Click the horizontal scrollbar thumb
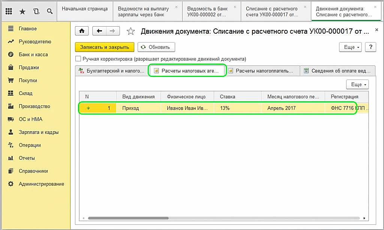The width and height of the screenshot is (384, 230). [128, 218]
